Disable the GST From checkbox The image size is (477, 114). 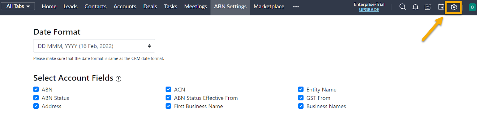tap(301, 98)
